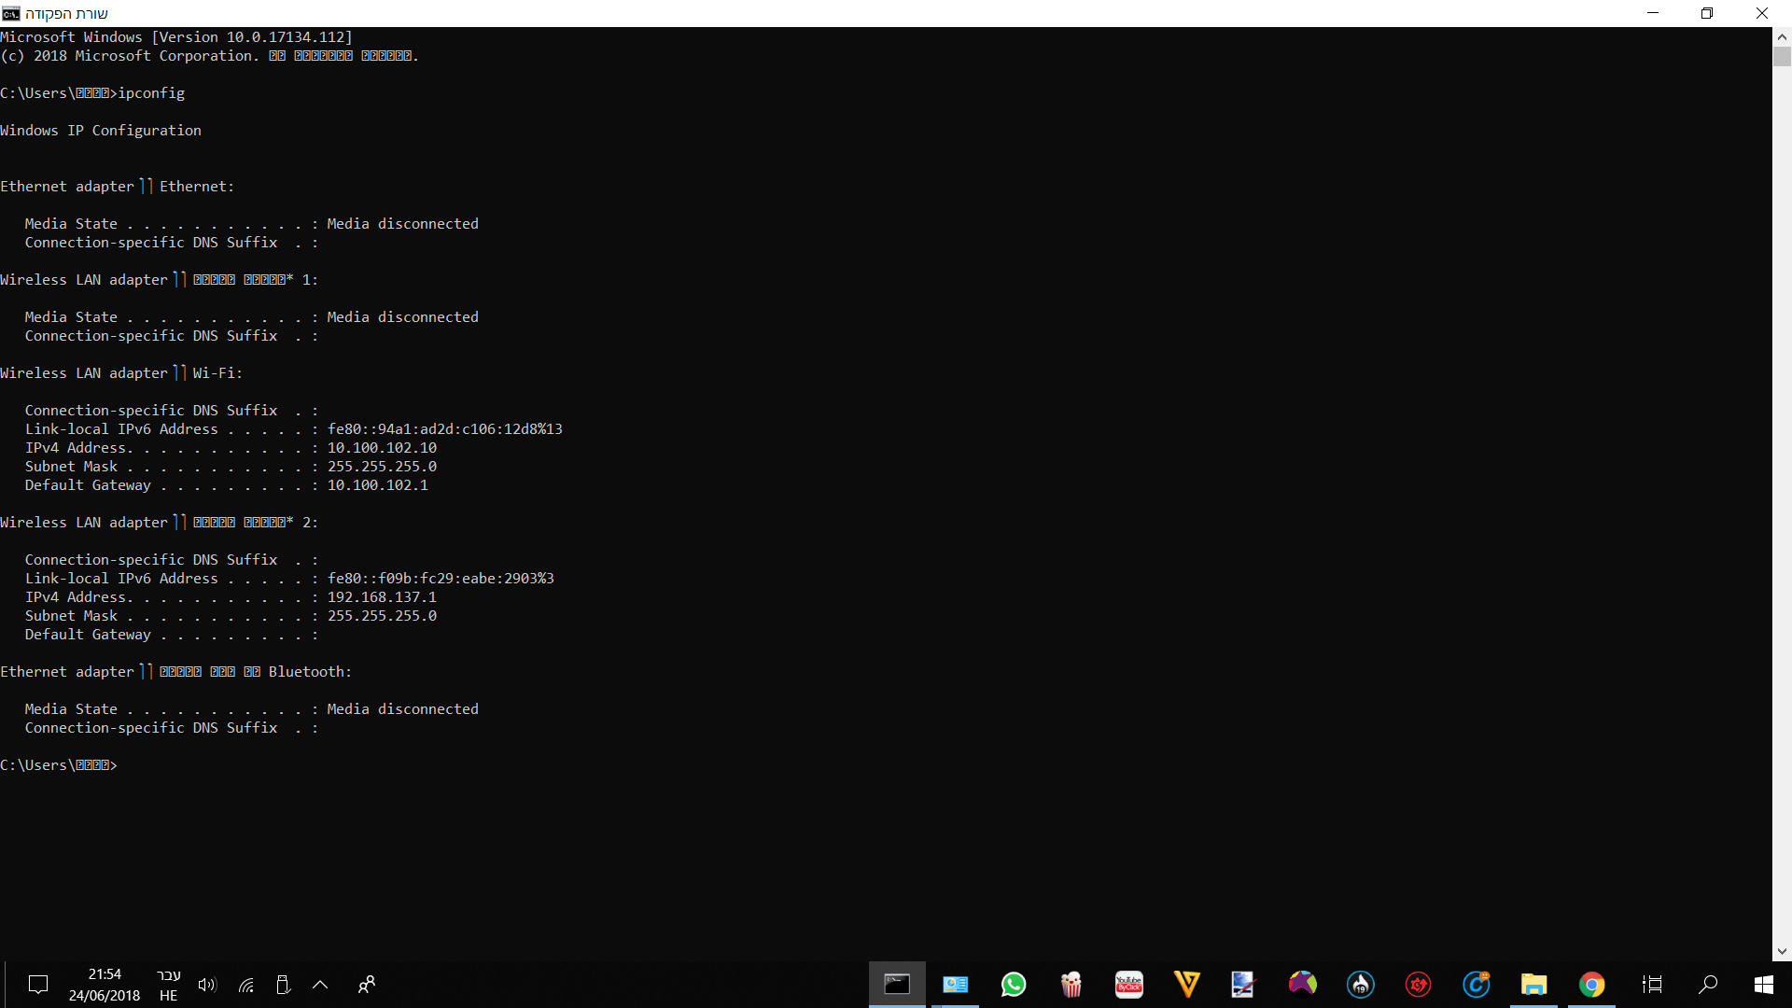Screen dimensions: 1792x1008
Task: Open the People tray icon
Action: click(x=367, y=985)
